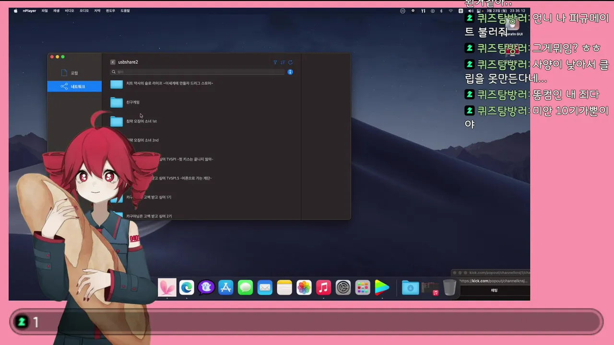Click the folder icon next to 친구게임

(x=117, y=102)
